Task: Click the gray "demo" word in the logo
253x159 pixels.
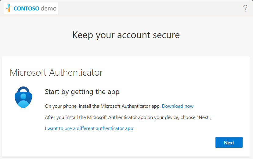Action: (x=49, y=9)
